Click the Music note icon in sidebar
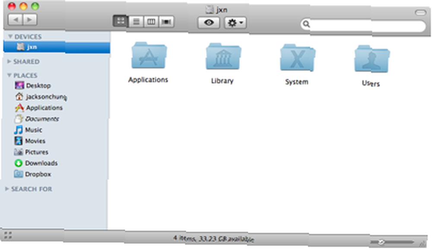This screenshot has width=432, height=250. 18,130
